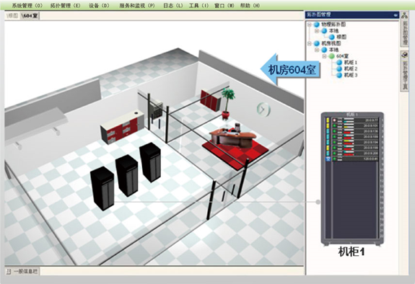Screen dimensions: 415x284
Task: Open the 系统管理 (O) menu
Action: point(27,6)
